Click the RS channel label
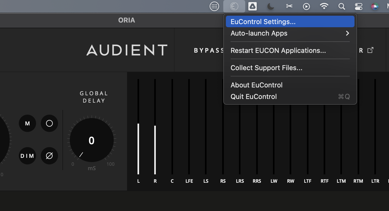This screenshot has width=389, height=211. click(x=223, y=181)
